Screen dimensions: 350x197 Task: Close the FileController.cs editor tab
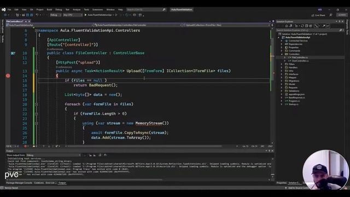tap(29, 21)
